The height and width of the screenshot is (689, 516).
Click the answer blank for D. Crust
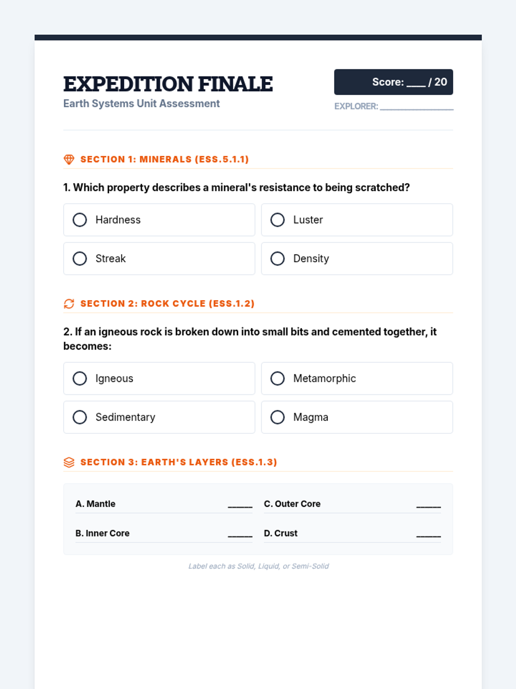coord(429,536)
